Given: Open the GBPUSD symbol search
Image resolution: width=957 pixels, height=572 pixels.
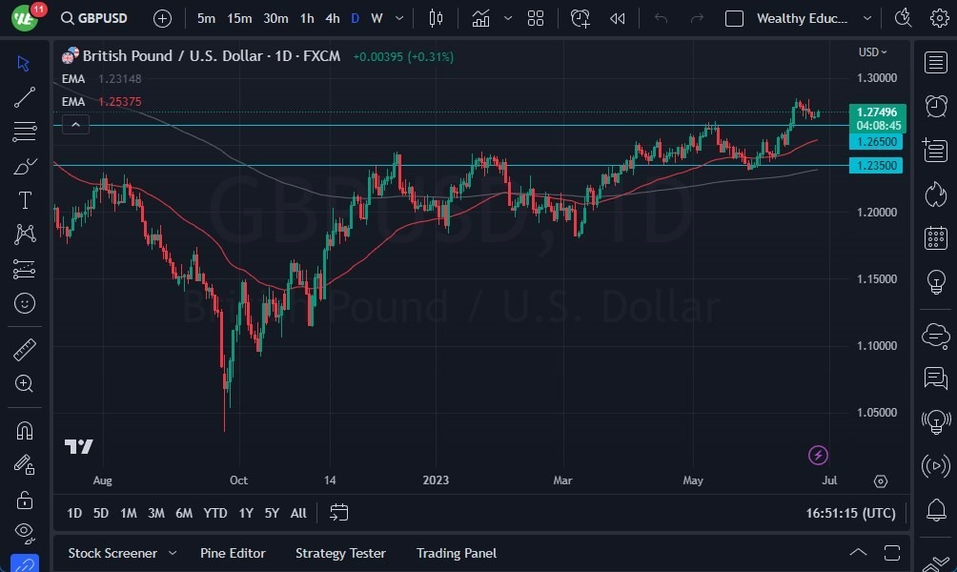Looking at the screenshot, I should [93, 17].
